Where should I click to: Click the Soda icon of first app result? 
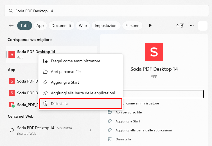(x=12, y=81)
